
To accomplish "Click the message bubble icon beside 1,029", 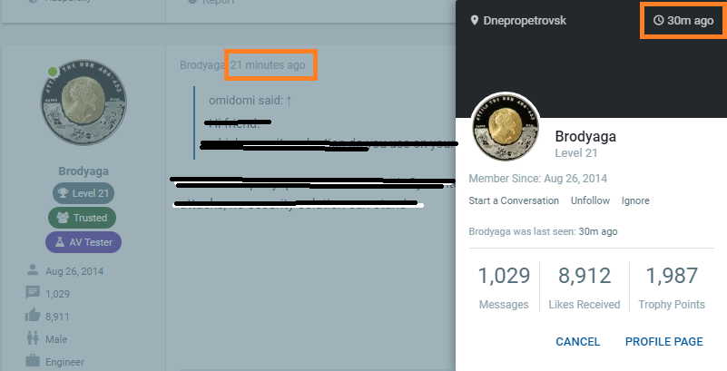I will (33, 293).
